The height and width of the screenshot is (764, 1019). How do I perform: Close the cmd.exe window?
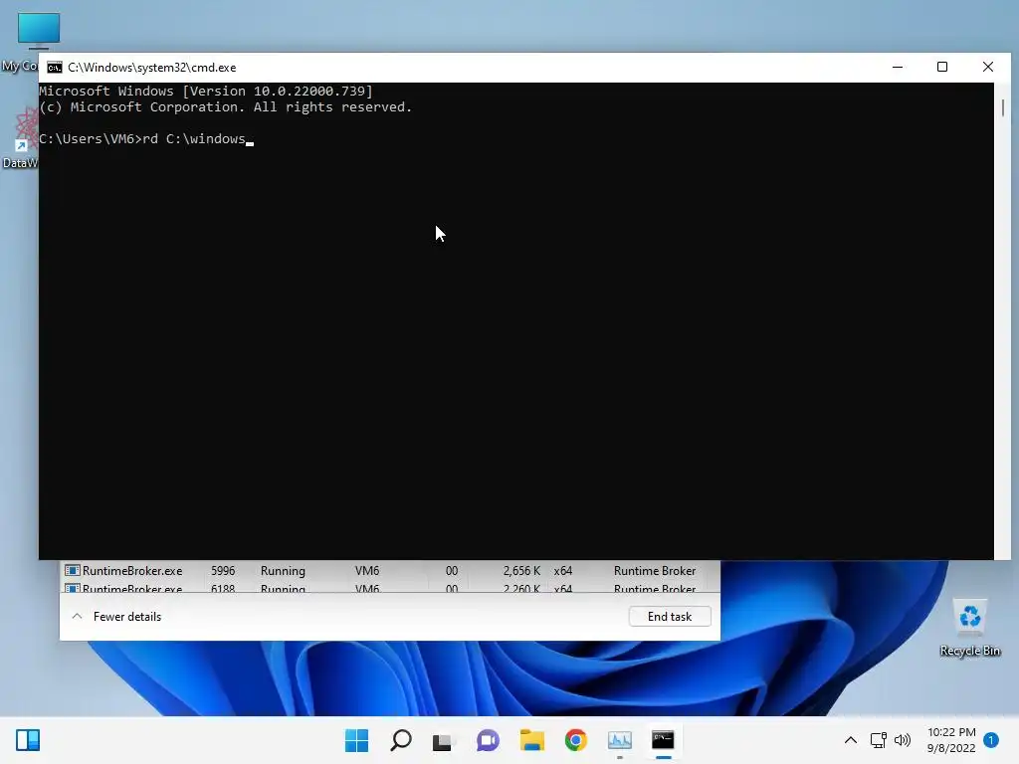tap(988, 67)
